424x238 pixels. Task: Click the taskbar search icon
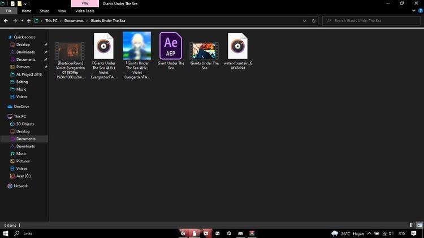coord(17,233)
